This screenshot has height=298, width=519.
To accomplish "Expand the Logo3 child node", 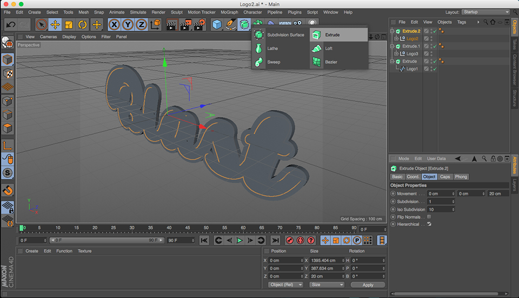I will pyautogui.click(x=396, y=53).
